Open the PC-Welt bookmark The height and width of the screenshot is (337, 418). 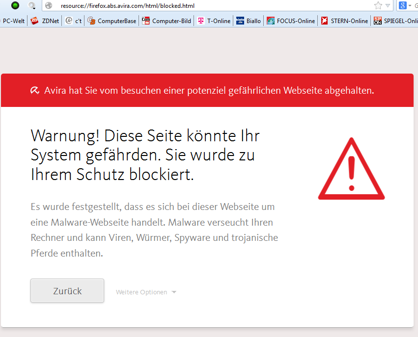[x=13, y=21]
